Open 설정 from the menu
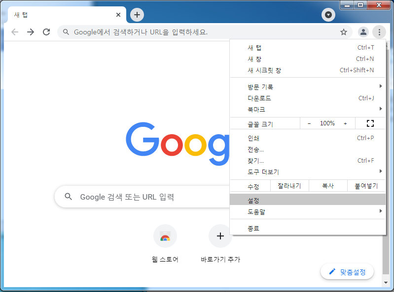This screenshot has height=292, width=394. point(308,200)
